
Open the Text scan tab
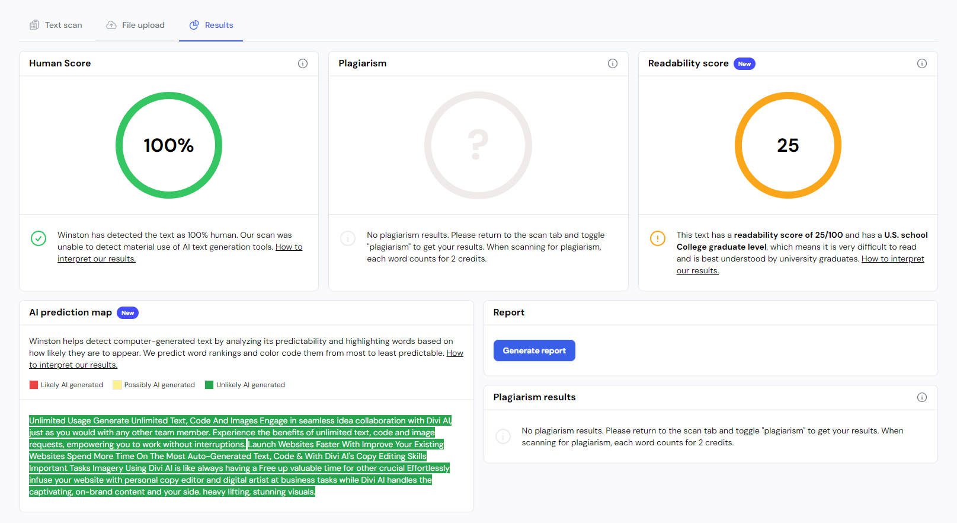coord(56,25)
